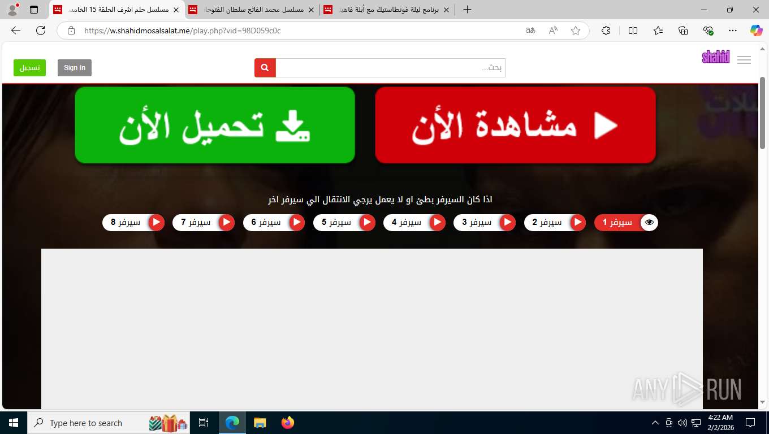Close the مسلسل محمد الفاتح tab
Image resolution: width=769 pixels, height=434 pixels.
[x=311, y=10]
